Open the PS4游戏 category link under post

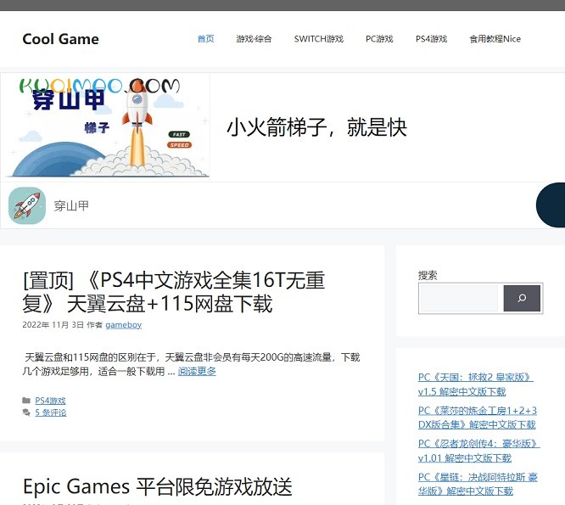pyautogui.click(x=50, y=401)
